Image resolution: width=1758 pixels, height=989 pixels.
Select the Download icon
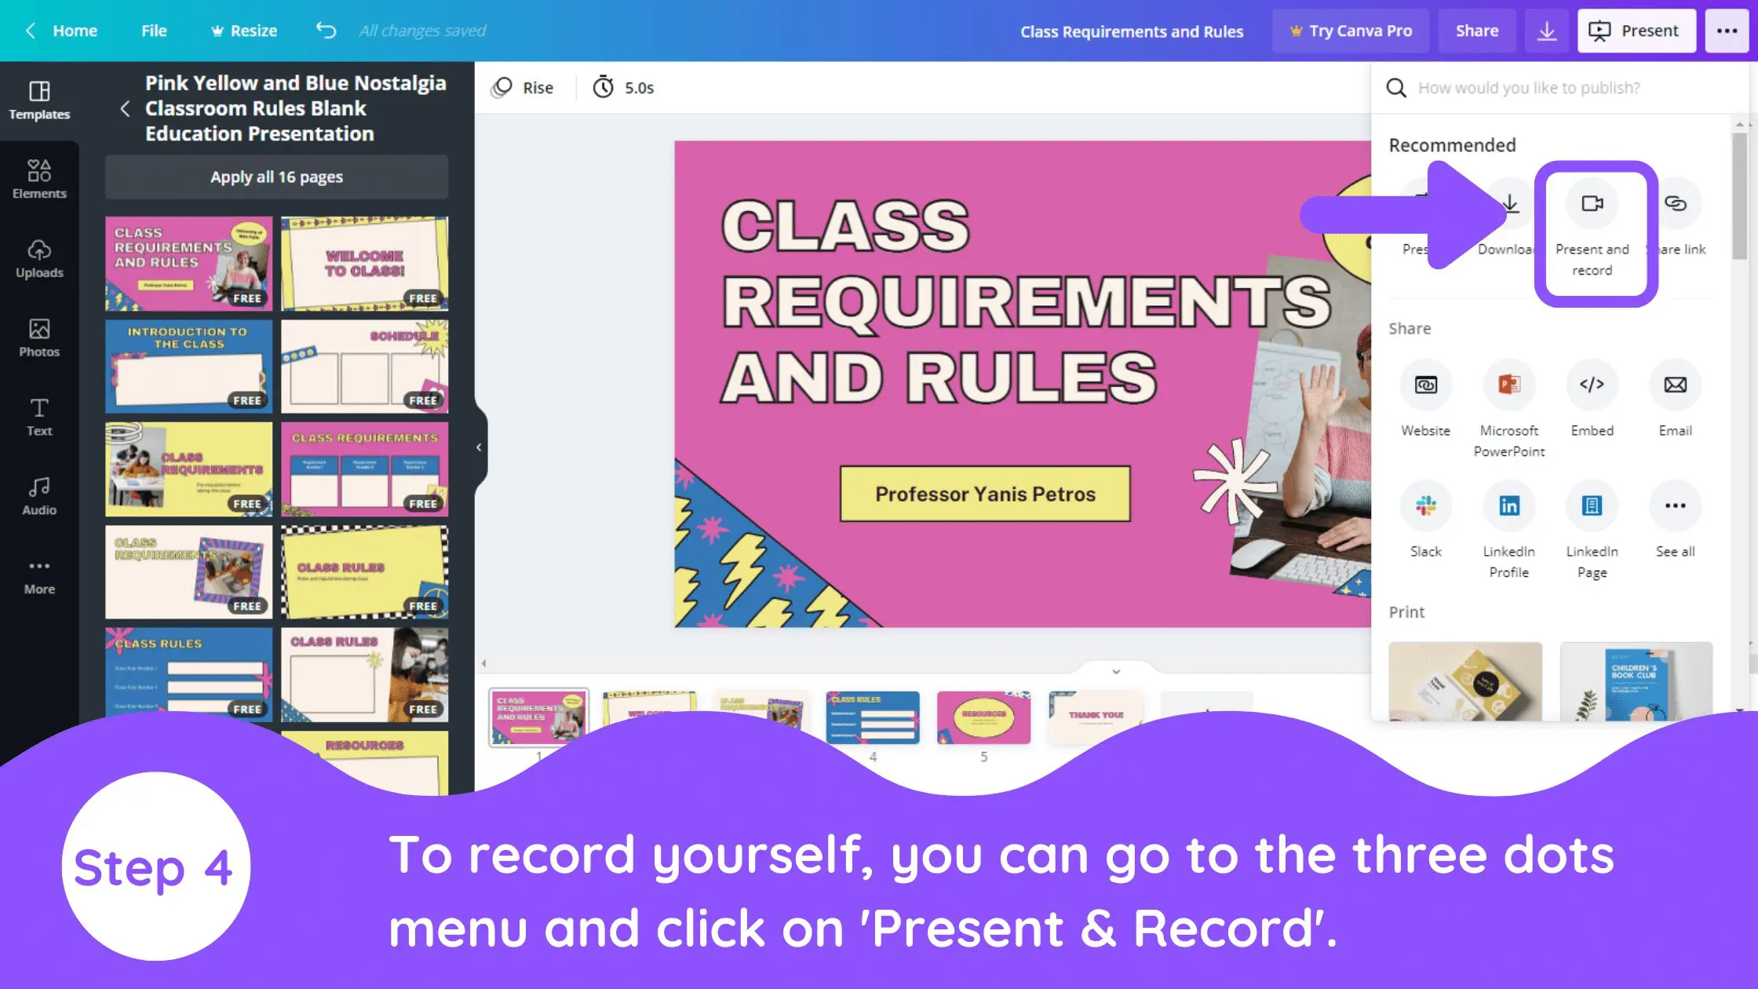click(x=1508, y=202)
